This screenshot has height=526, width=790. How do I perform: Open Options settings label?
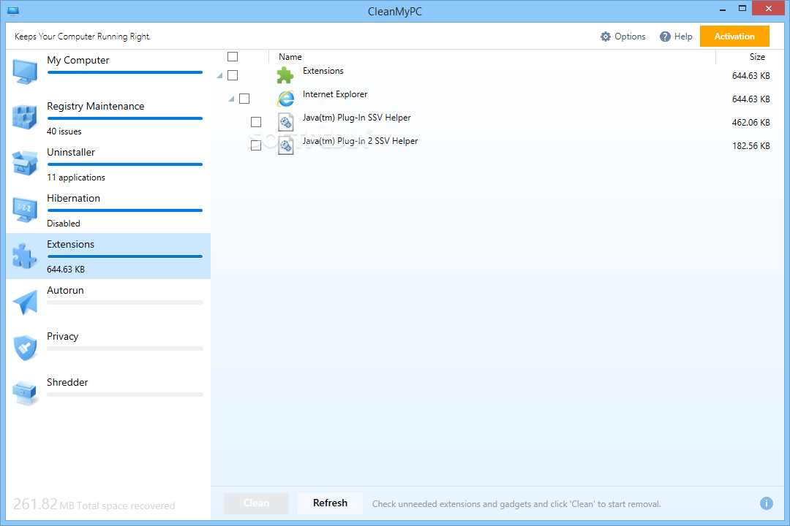click(630, 37)
